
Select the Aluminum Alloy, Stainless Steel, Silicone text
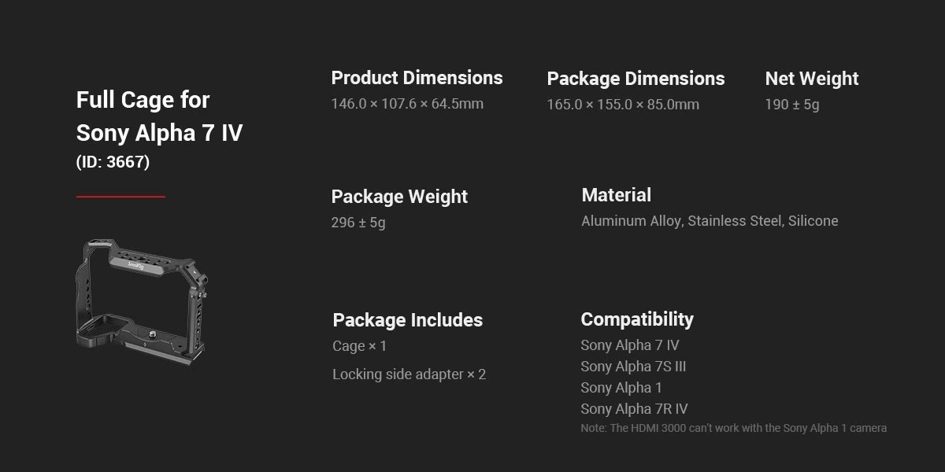[710, 221]
